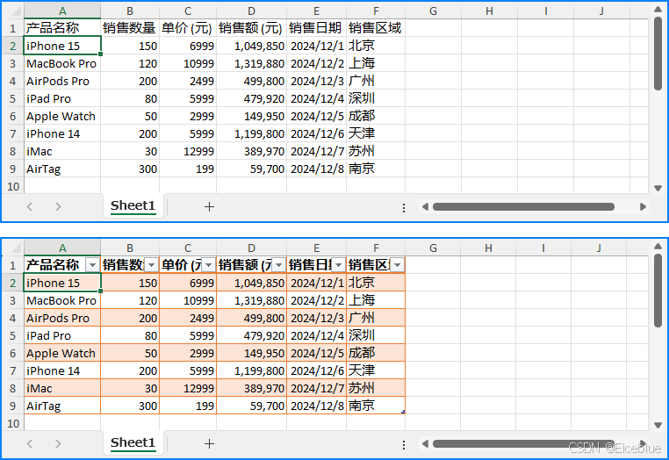Open filter dropdown for 产品名称 in lower sheet
Screen dimensions: 669x460
(92, 265)
